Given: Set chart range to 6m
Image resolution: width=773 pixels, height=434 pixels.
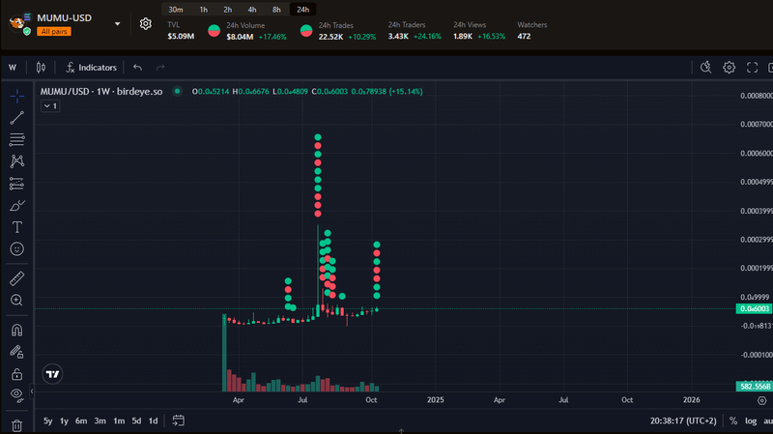Looking at the screenshot, I should point(81,420).
